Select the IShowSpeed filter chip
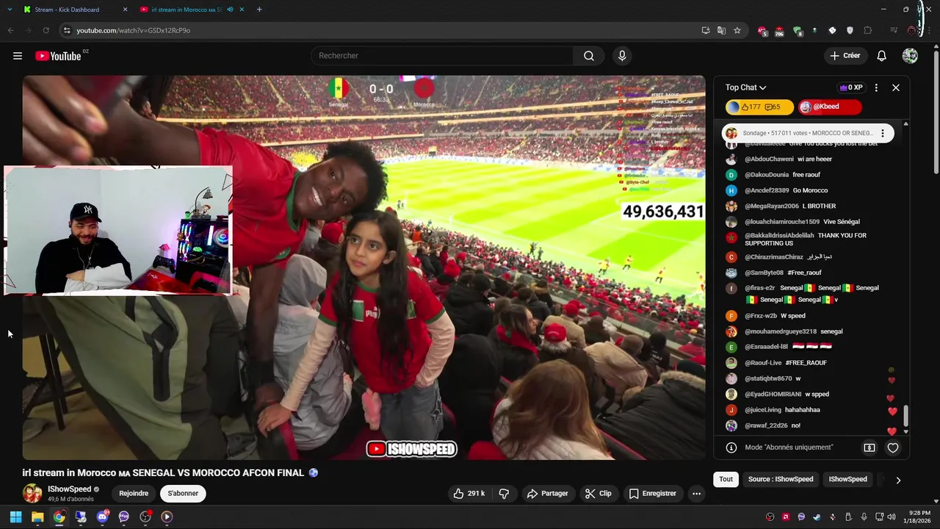This screenshot has height=529, width=940. [x=847, y=479]
